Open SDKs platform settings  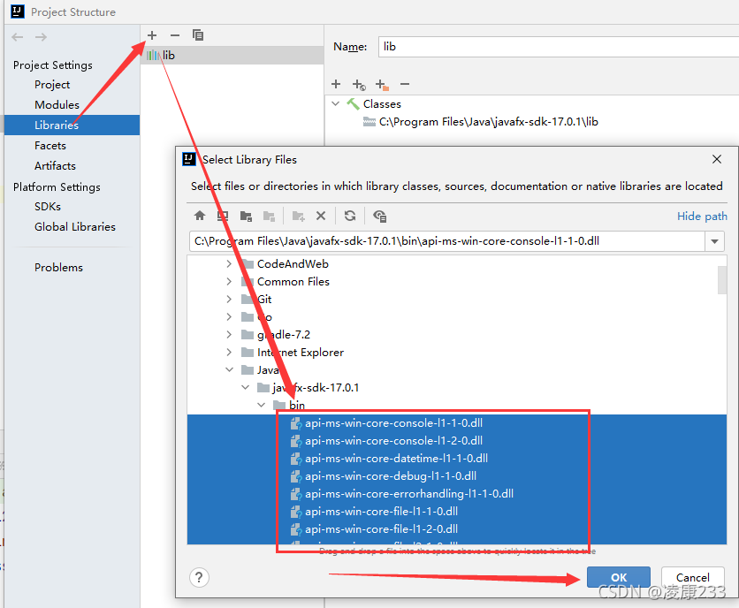tap(47, 207)
